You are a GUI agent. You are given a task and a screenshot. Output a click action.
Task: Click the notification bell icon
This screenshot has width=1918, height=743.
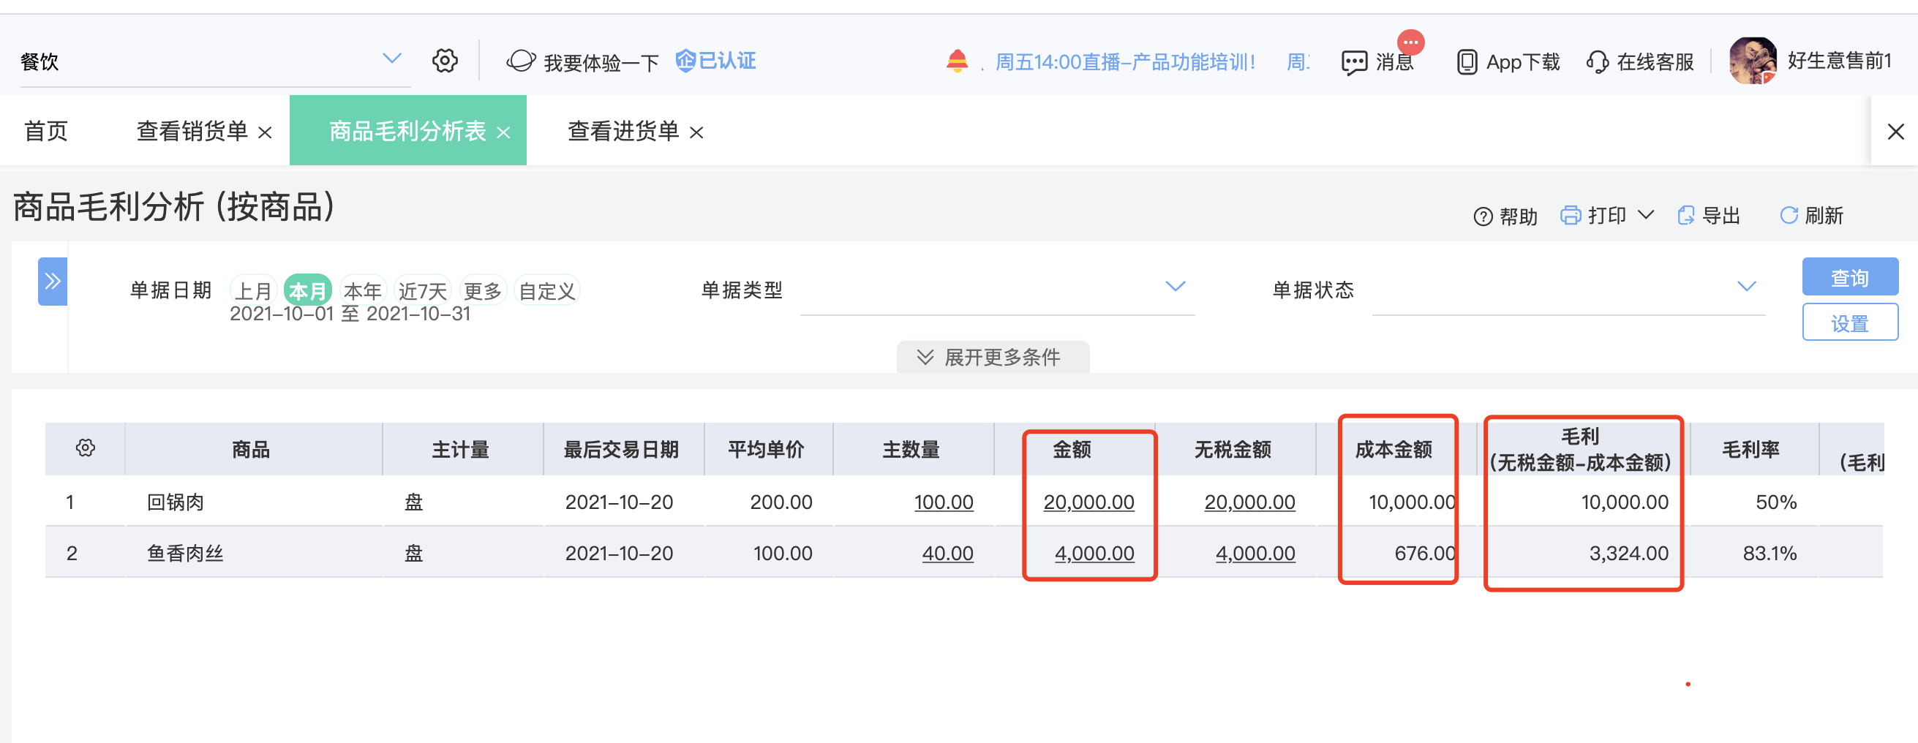pyautogui.click(x=957, y=61)
